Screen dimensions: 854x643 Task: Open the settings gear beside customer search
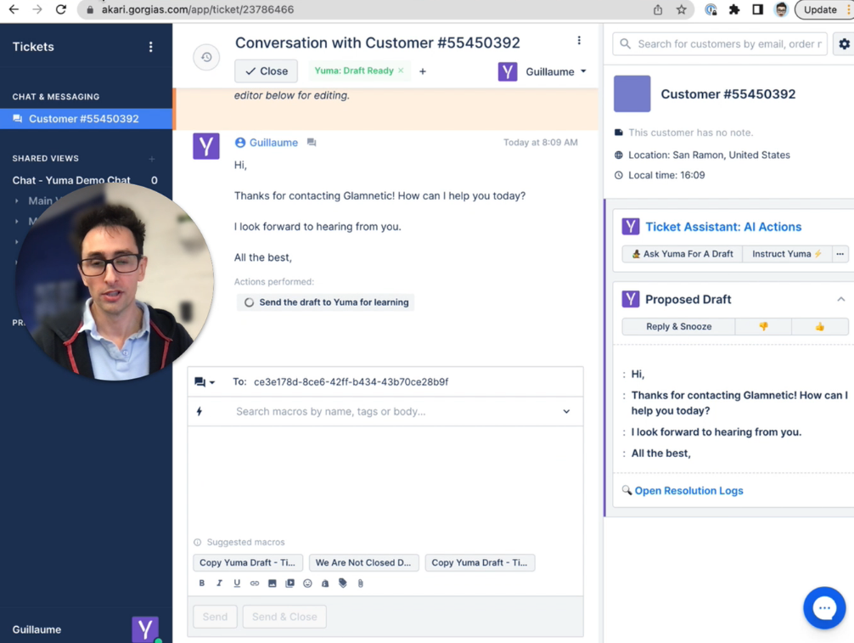pyautogui.click(x=844, y=44)
